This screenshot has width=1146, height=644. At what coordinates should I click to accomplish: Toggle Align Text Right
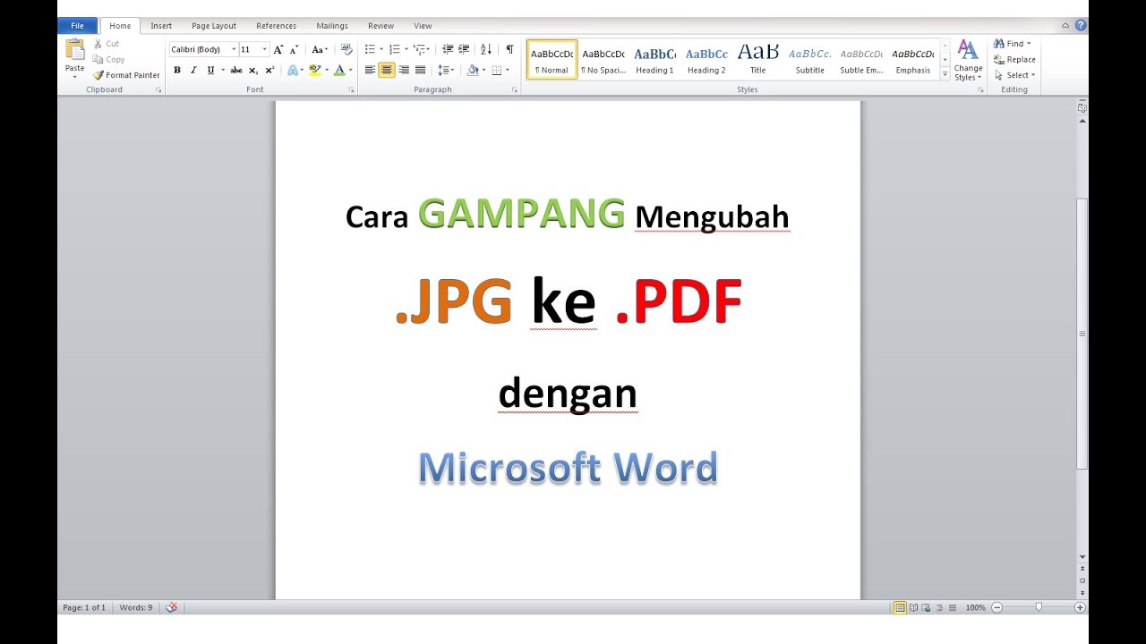click(x=404, y=70)
